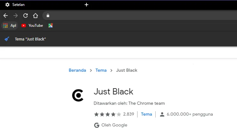The height and width of the screenshot is (137, 237).
Task: Click the back navigation arrow
Action: [6, 16]
